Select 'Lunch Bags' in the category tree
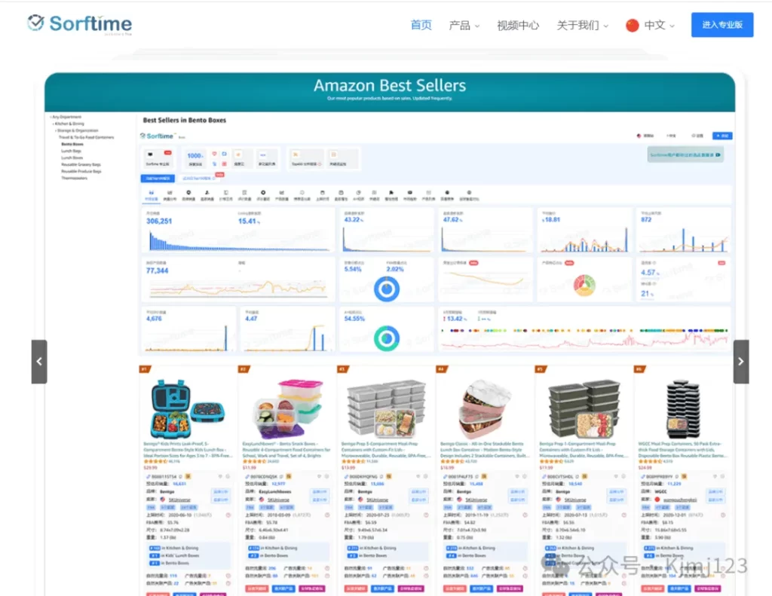 (72, 151)
